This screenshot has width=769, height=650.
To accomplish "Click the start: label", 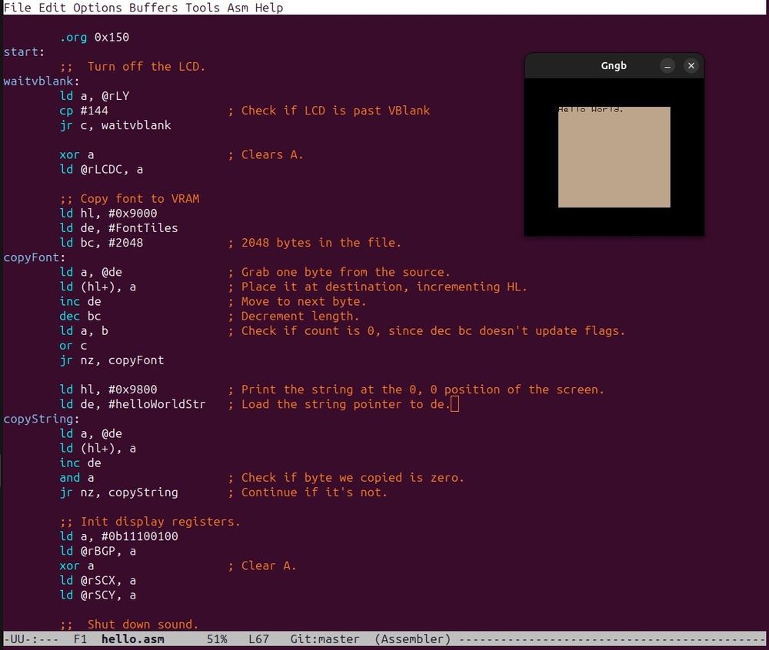I will tap(24, 52).
